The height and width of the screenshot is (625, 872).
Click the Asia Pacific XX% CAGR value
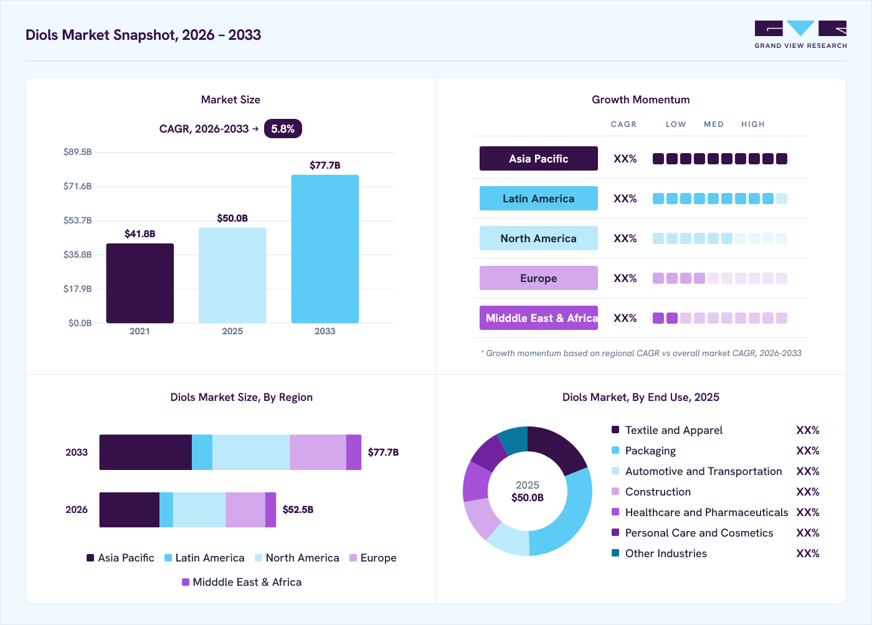[x=625, y=159]
